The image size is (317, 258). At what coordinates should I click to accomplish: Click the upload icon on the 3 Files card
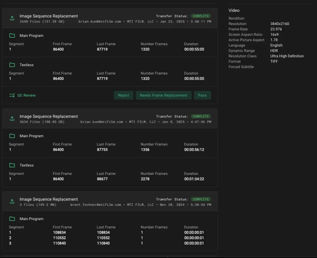click(x=12, y=201)
